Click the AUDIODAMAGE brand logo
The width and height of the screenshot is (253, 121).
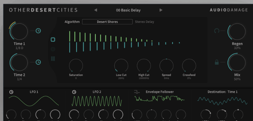[x=229, y=10]
